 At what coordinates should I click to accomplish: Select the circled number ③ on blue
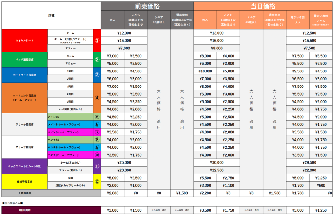tap(97, 75)
